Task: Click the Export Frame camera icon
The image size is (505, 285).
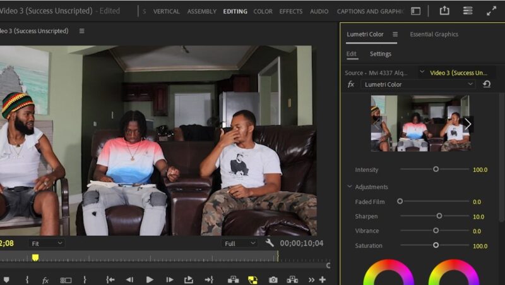Action: 273,279
